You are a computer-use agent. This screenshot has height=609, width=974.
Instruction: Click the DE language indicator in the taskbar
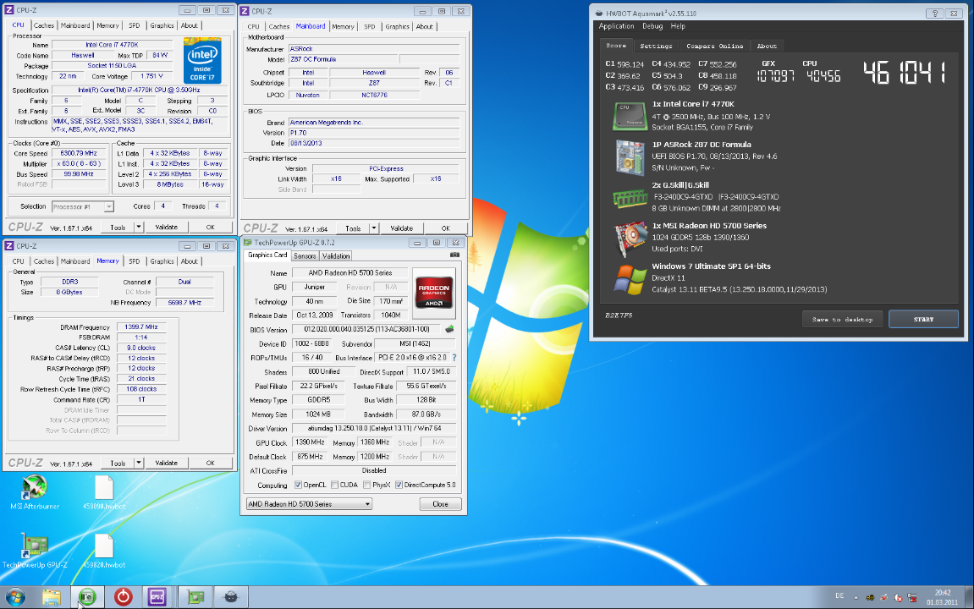[x=839, y=596]
